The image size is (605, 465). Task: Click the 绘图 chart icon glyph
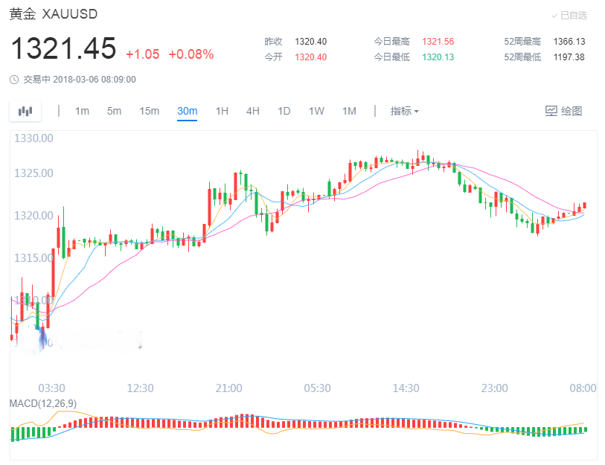[551, 110]
